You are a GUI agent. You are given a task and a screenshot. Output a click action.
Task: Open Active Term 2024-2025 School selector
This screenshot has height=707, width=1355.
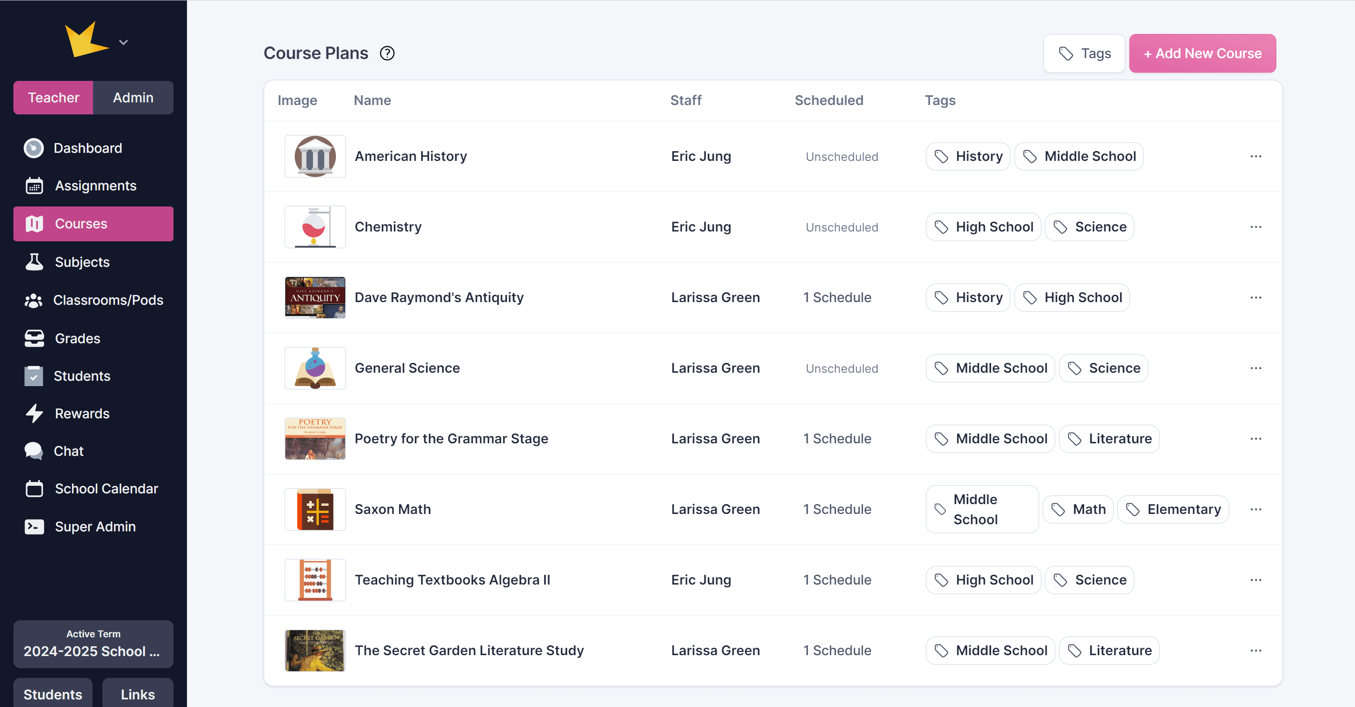93,644
